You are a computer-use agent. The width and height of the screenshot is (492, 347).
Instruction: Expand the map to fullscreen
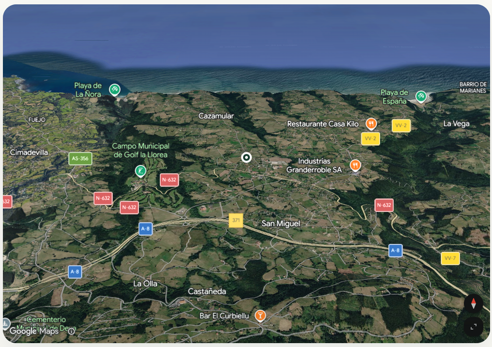coord(474,327)
